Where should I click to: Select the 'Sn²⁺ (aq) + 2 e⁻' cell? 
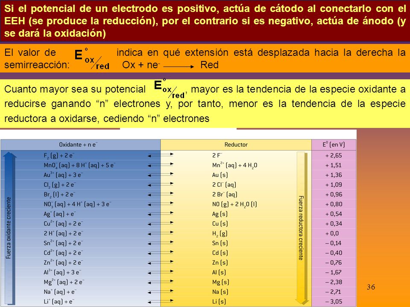click(x=63, y=243)
